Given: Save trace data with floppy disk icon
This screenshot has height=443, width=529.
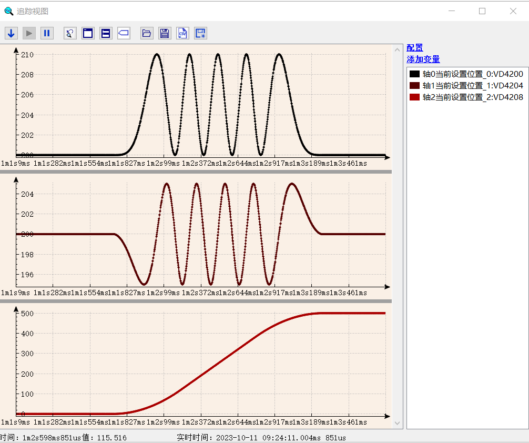Looking at the screenshot, I should coord(164,33).
